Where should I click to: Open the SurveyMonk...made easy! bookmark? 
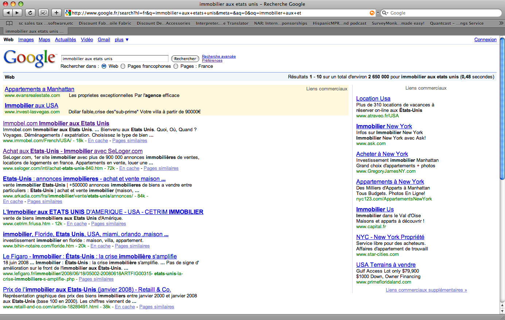click(x=398, y=23)
